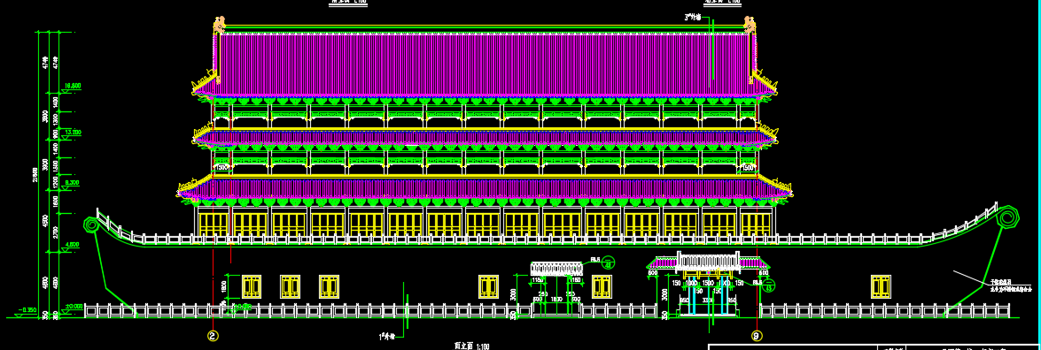Click the octagonal spiral ornament on left prow
1041x350 pixels.
point(91,224)
